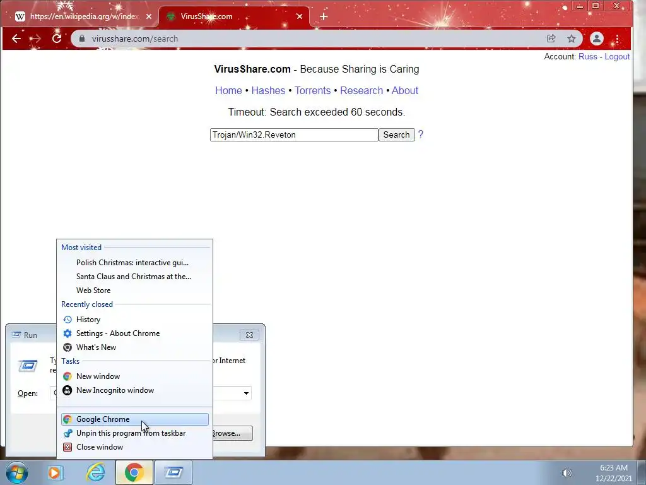
Task: Open the Research link
Action: point(361,91)
